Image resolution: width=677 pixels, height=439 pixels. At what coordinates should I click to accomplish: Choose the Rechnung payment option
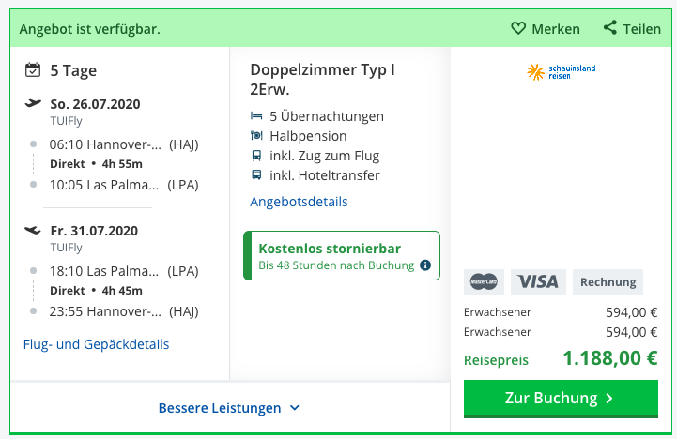(608, 282)
